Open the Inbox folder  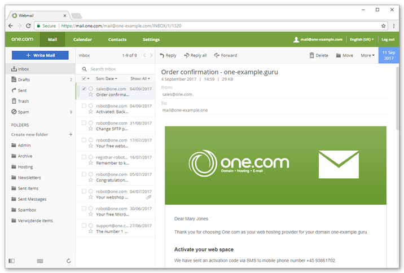(x=40, y=69)
